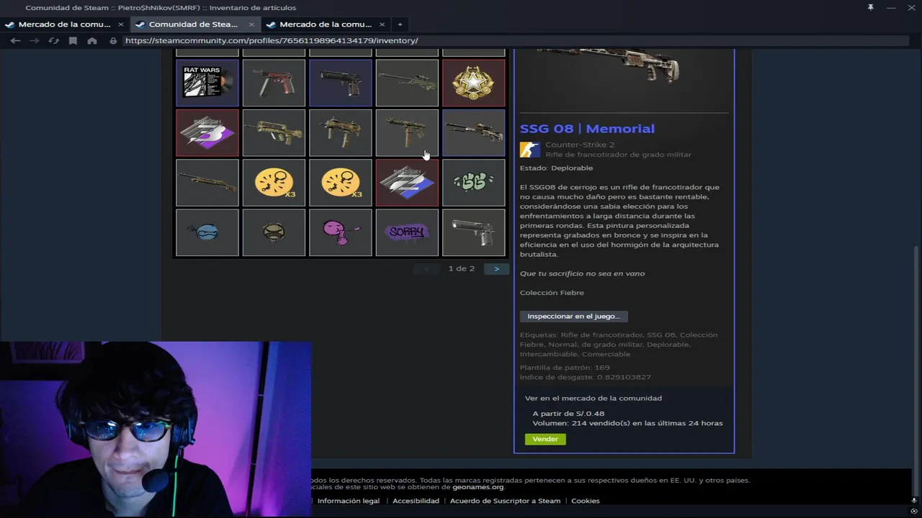Viewport: 922px width, 518px height.
Task: Go to next inventory page arrow
Action: 496,268
